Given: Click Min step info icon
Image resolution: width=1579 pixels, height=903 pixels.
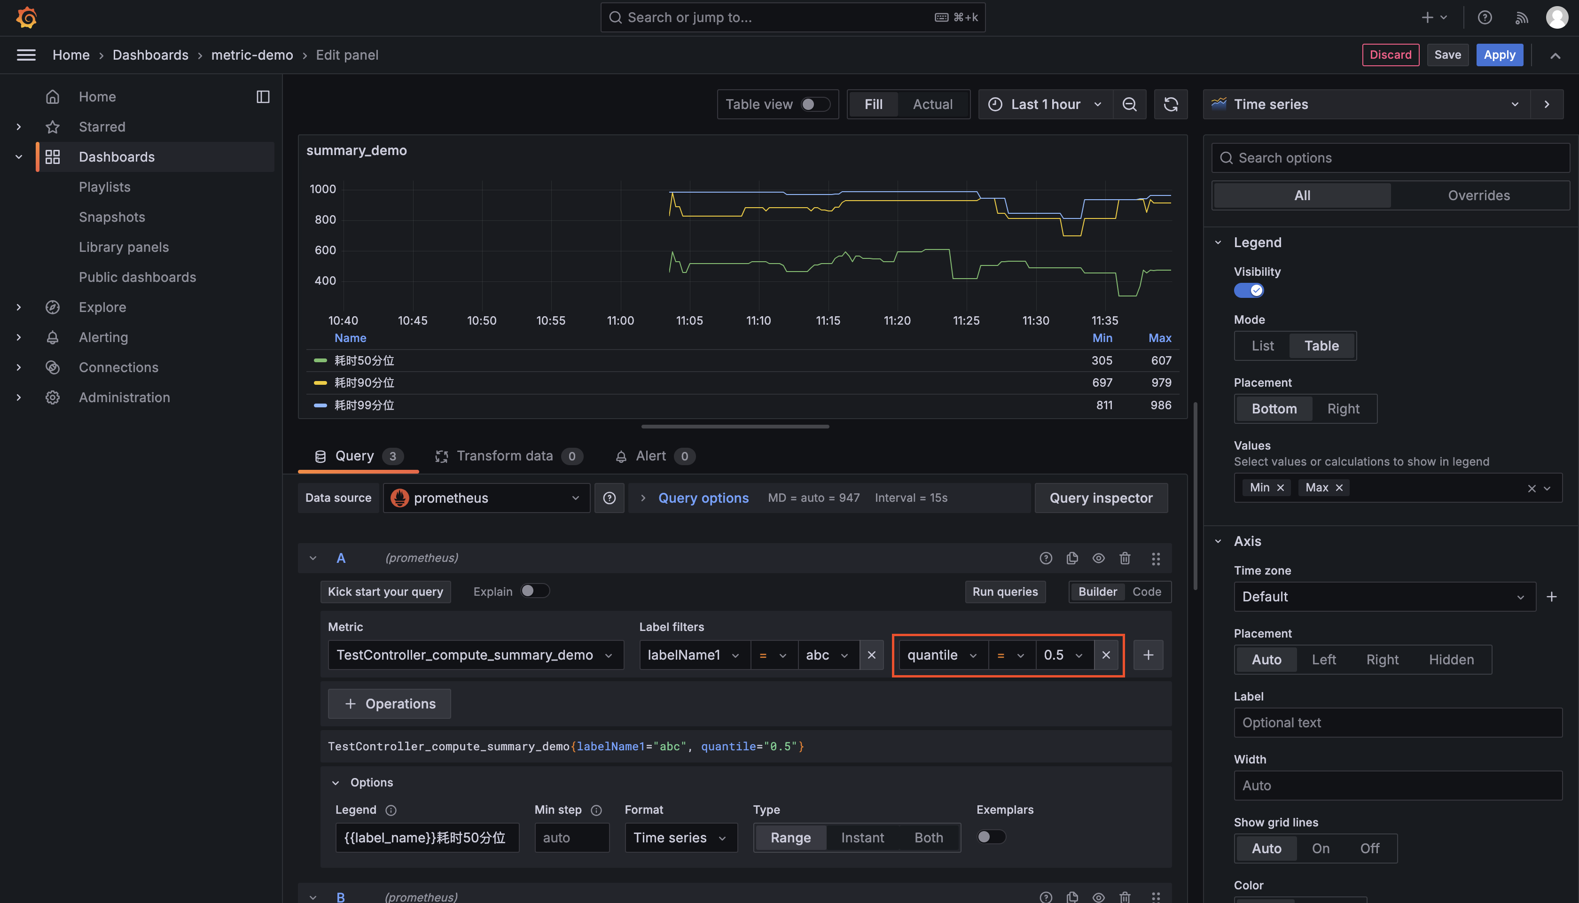Looking at the screenshot, I should 596,810.
